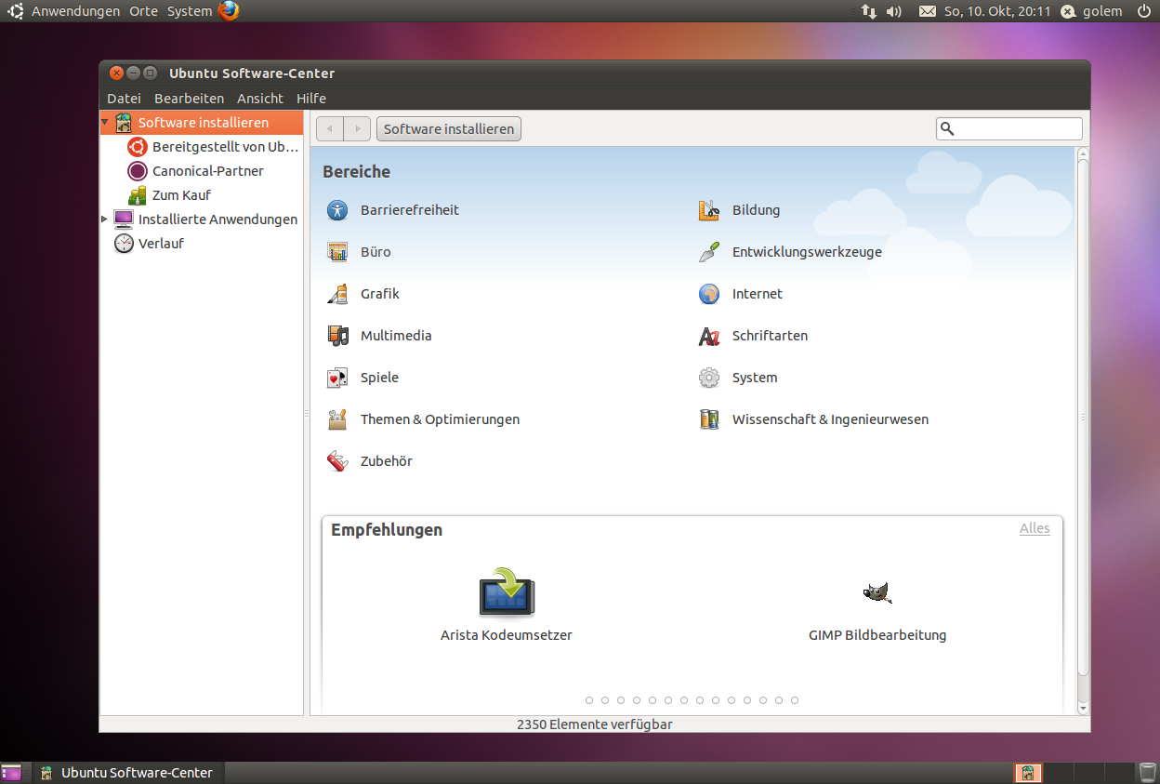Click the search input field
This screenshot has width=1160, height=784.
click(x=1009, y=128)
